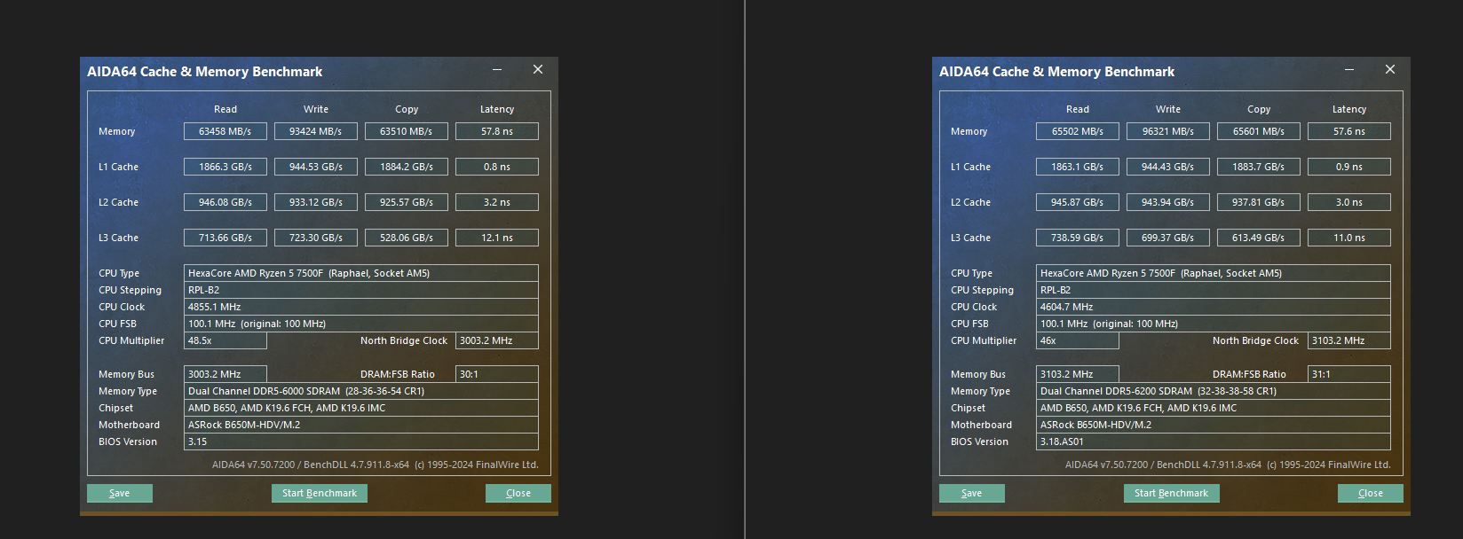
Task: Click Memory Bus 3003.2 MHz field
Action: [225, 374]
